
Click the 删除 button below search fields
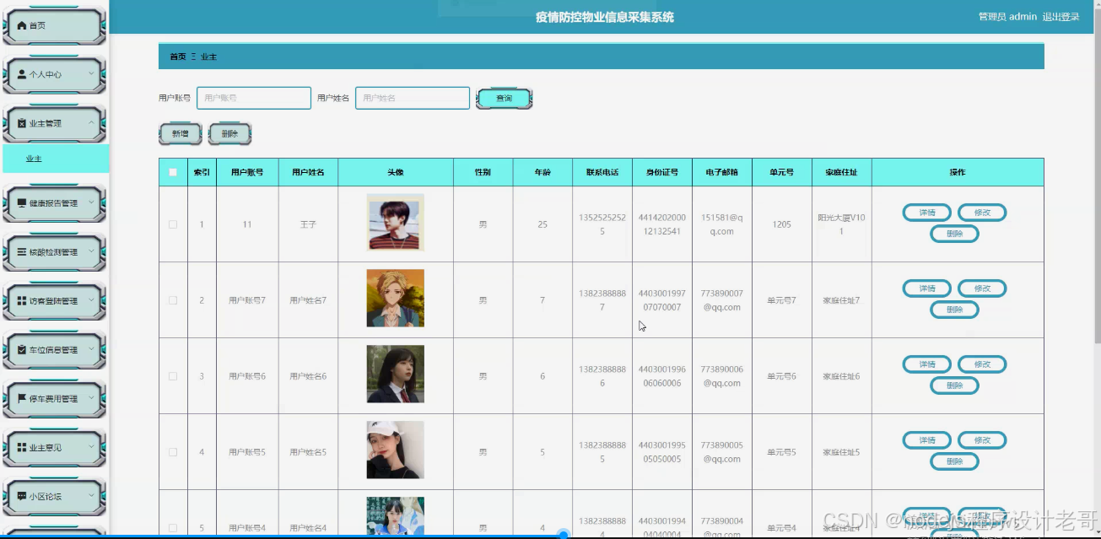pyautogui.click(x=229, y=134)
